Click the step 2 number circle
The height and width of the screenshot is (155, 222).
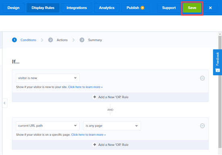click(50, 40)
